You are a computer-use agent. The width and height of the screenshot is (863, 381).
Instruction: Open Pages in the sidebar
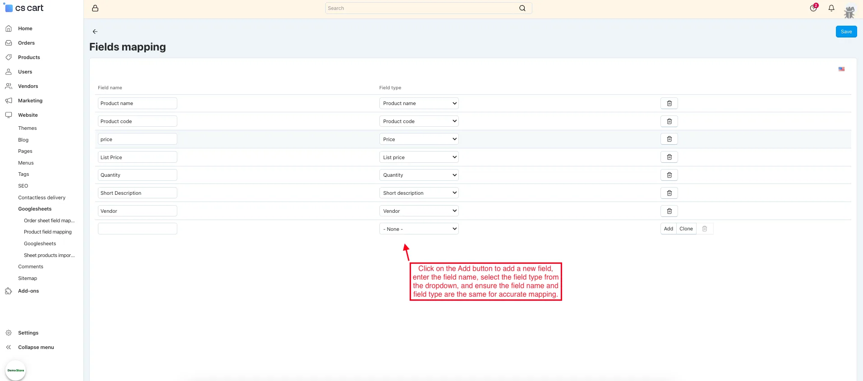pos(25,151)
